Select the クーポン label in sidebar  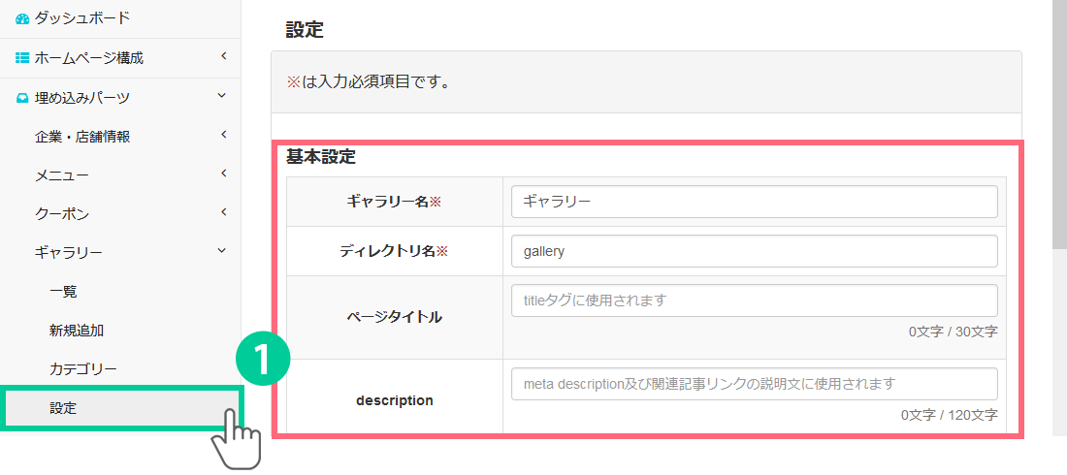coord(62,213)
